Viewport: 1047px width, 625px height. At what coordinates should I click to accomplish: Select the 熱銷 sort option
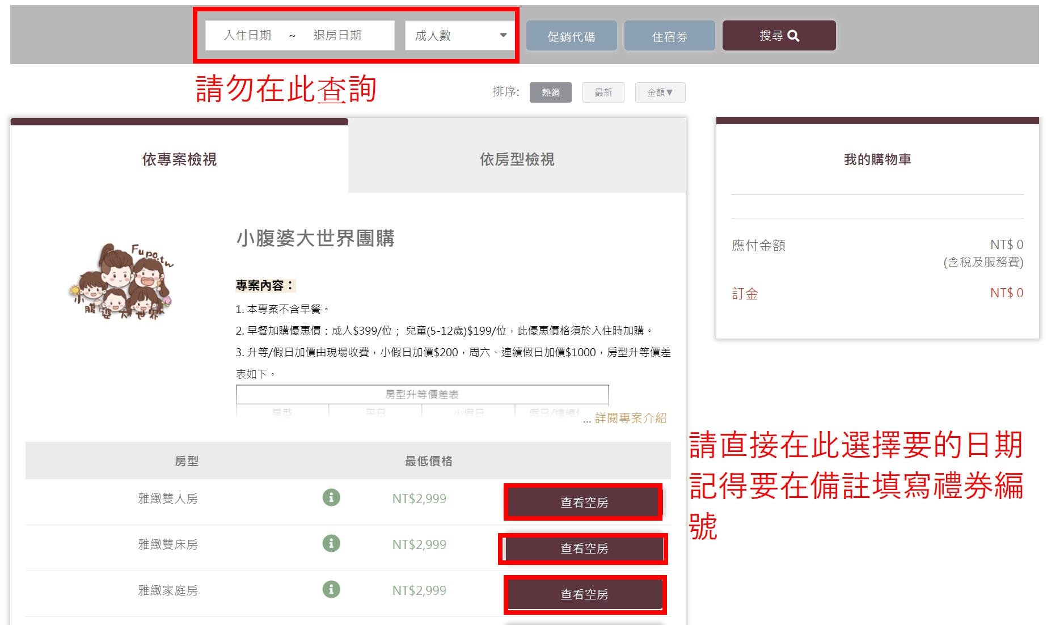(x=550, y=92)
